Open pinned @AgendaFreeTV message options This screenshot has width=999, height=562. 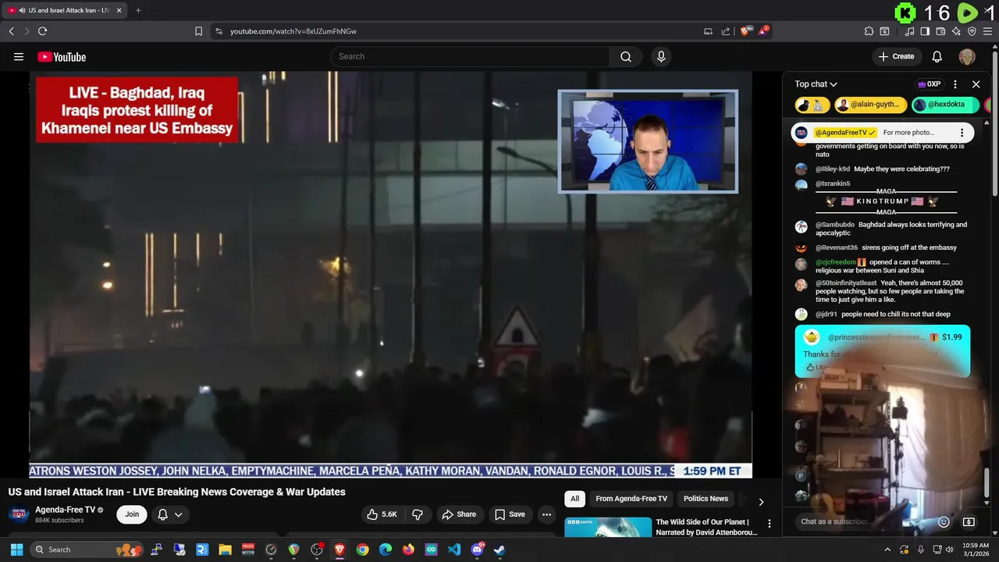coord(962,133)
